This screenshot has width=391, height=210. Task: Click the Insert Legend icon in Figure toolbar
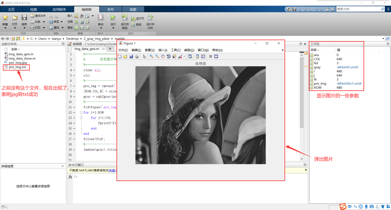tap(203, 57)
